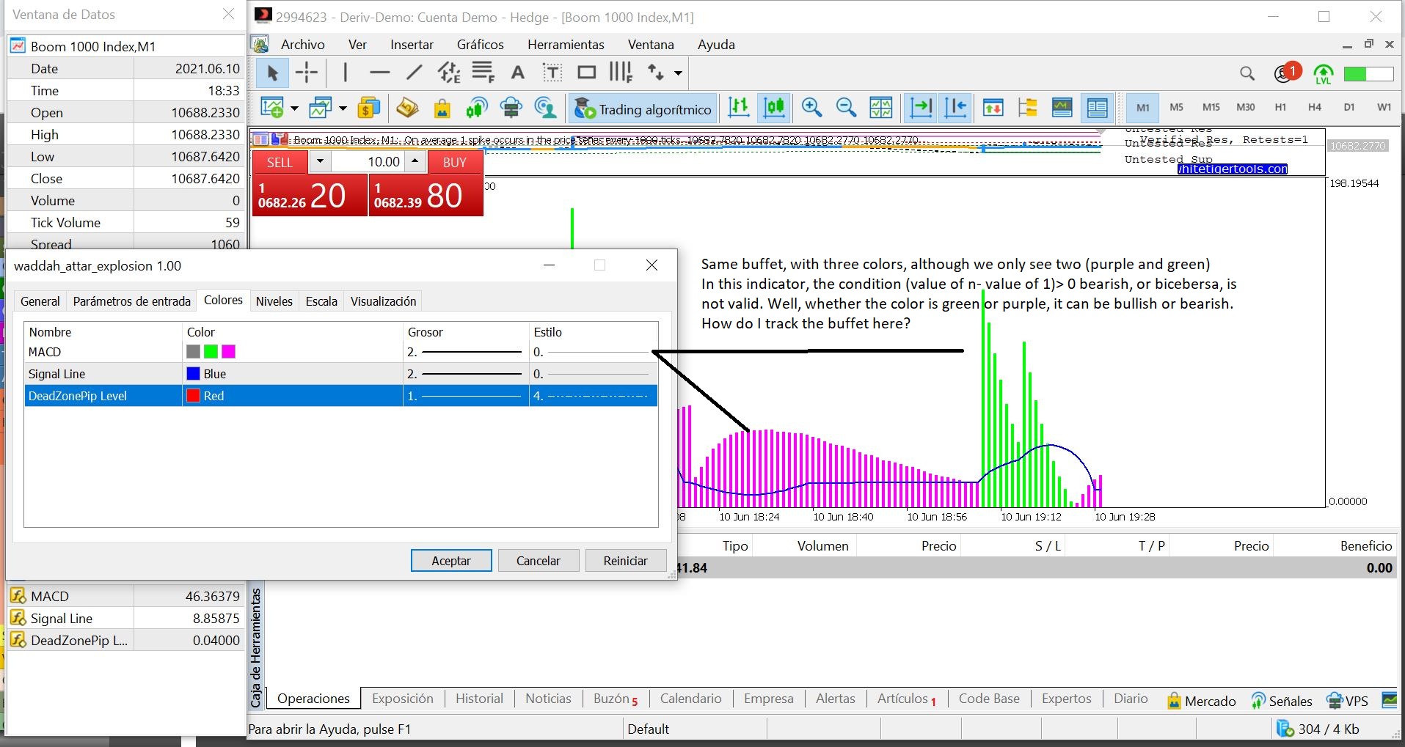
Task: Toggle the chart auto-scroll button
Action: pos(921,108)
